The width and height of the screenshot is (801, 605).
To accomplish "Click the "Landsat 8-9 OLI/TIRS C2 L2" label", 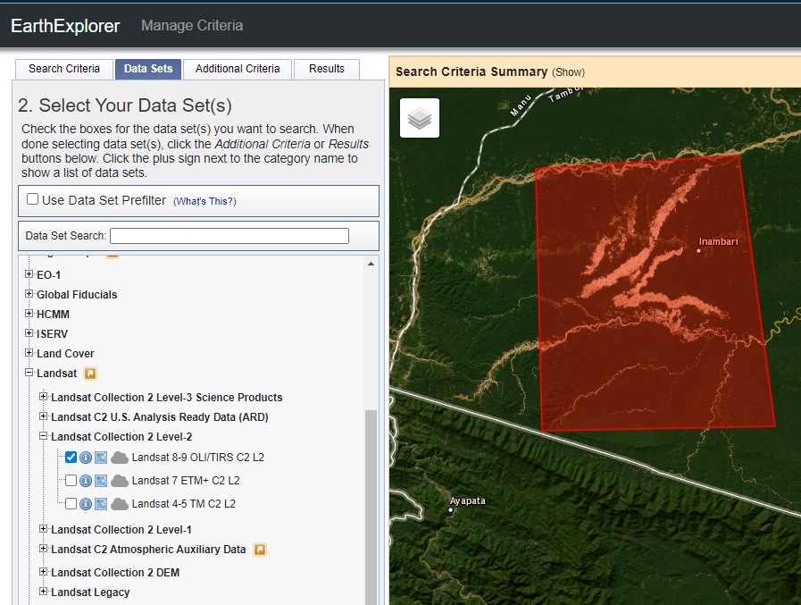I will coord(198,458).
